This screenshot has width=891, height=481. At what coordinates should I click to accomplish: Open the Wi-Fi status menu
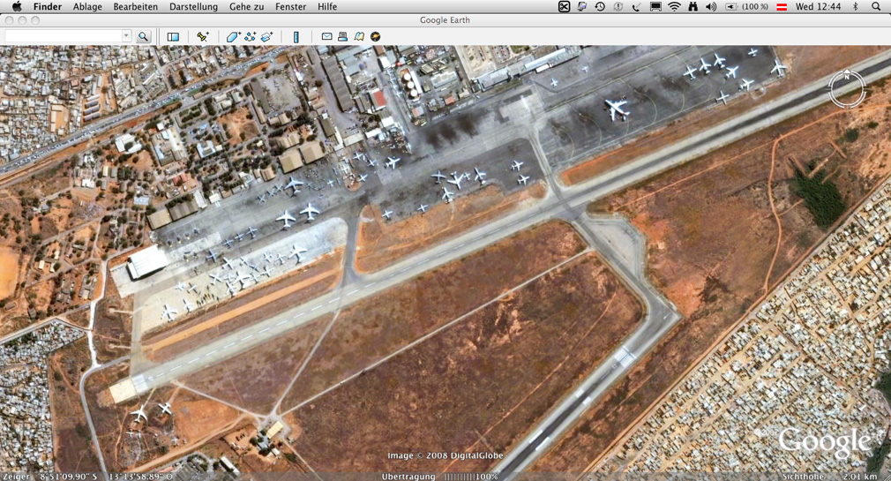click(x=674, y=7)
